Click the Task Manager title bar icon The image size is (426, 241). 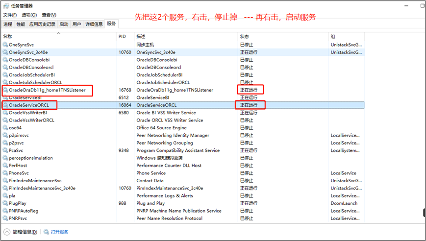click(6, 6)
